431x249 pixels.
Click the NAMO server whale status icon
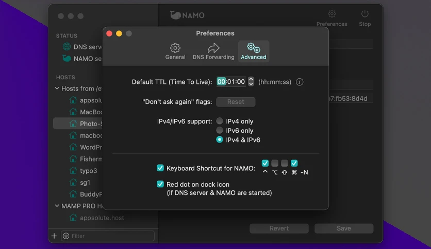[x=67, y=58]
